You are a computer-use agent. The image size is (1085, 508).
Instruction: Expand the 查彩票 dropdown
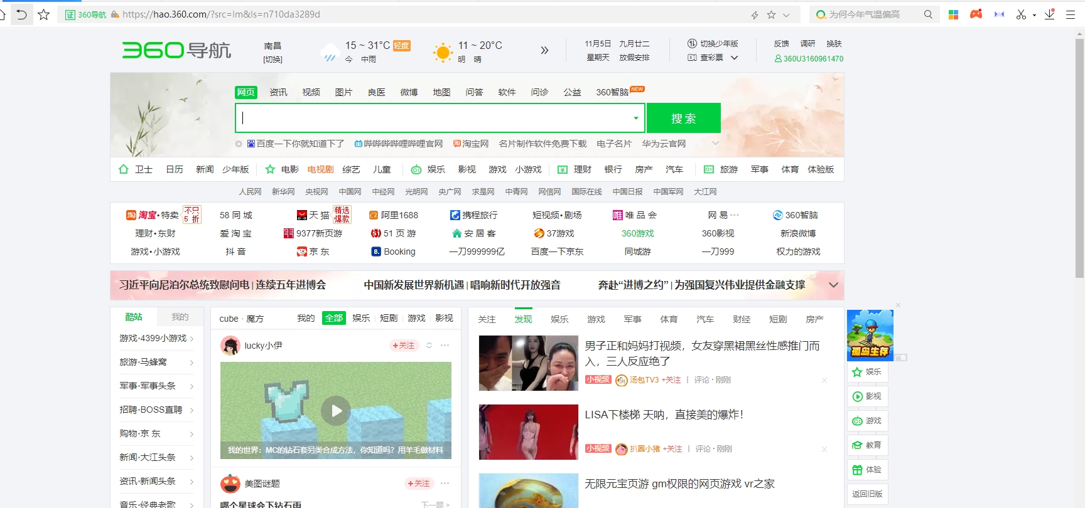tap(734, 58)
